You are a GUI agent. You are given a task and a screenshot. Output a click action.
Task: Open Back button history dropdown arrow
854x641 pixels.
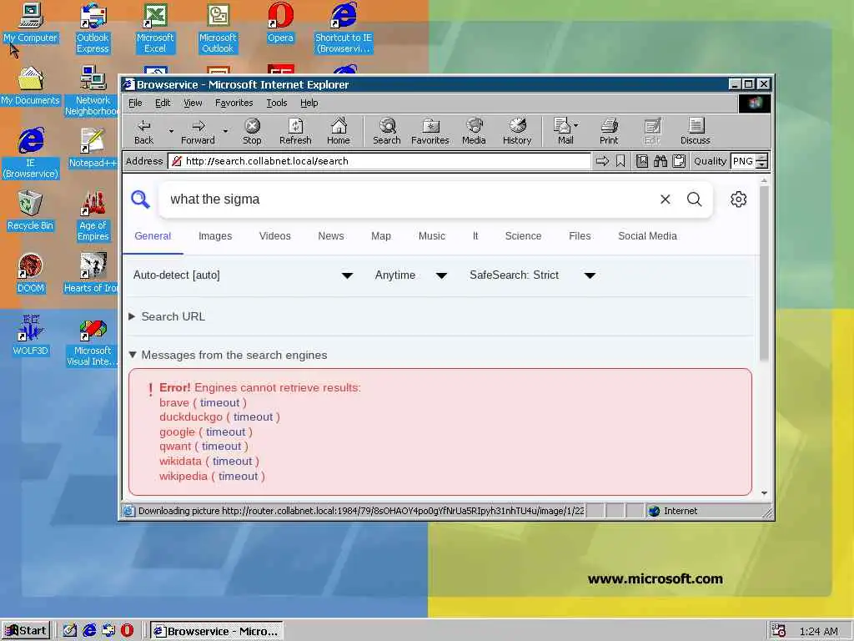171,131
